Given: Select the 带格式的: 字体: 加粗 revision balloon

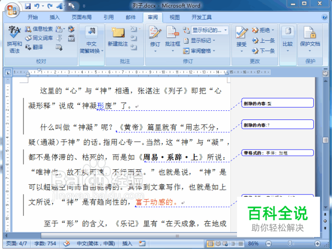Looking at the screenshot, I should 277,153.
